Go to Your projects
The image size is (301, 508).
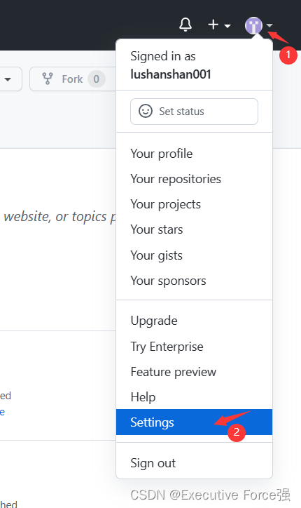[x=194, y=204]
